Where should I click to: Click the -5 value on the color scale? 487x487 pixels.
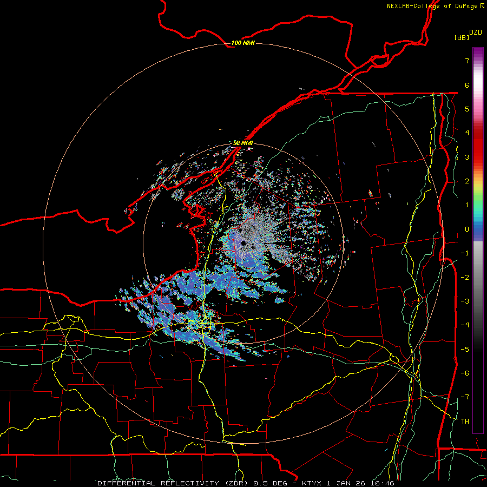pyautogui.click(x=465, y=349)
